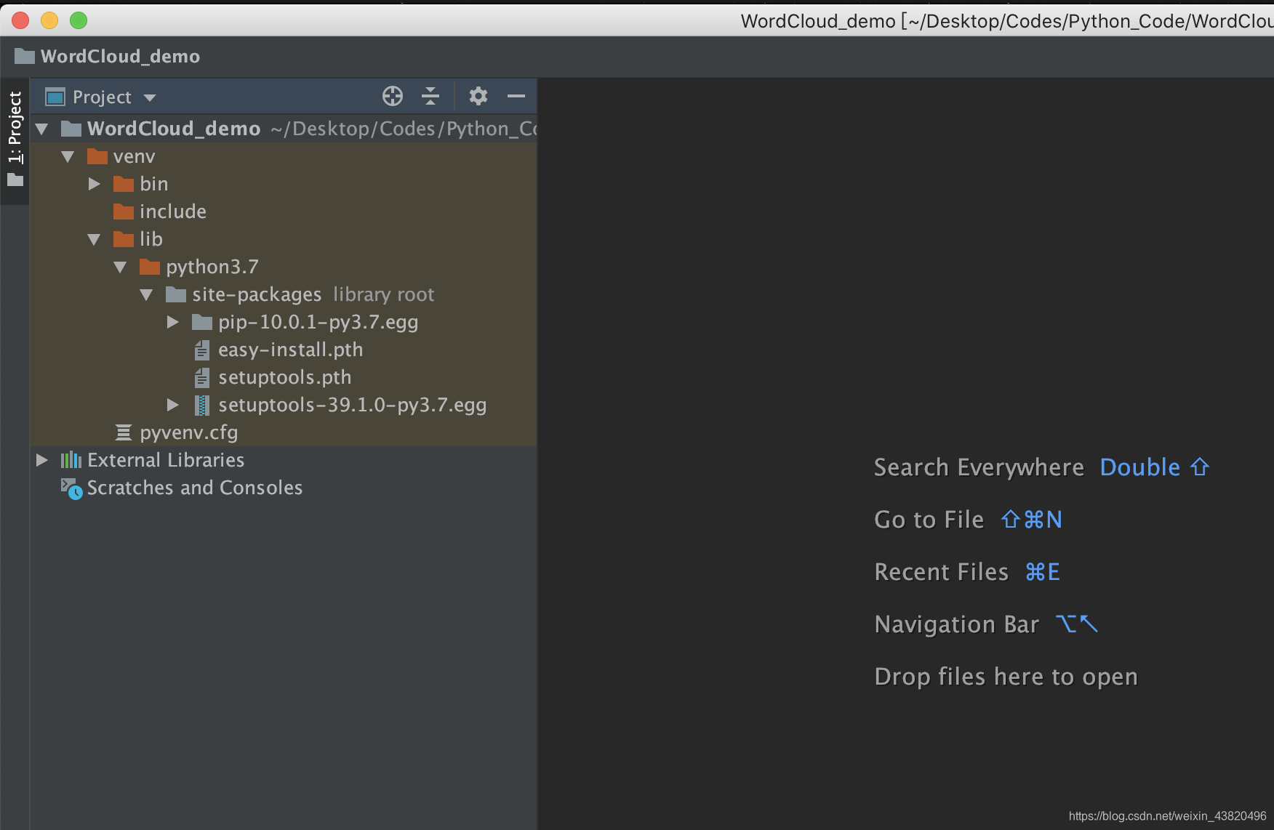This screenshot has width=1274, height=830.
Task: Collapse the lib folder arrow
Action: (95, 239)
